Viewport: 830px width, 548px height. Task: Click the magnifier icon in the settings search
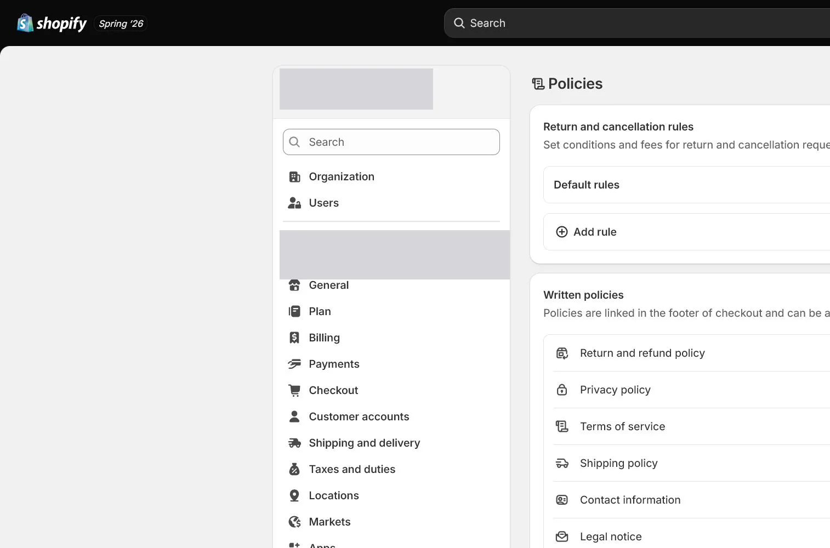tap(294, 142)
